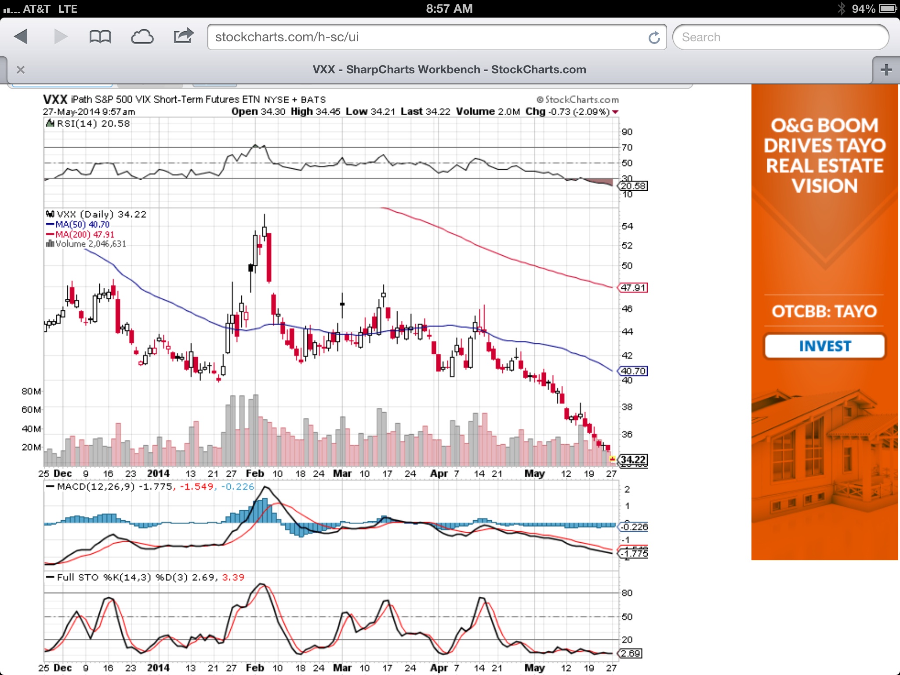
Task: Click the 34.22 last price tag
Action: pos(633,460)
